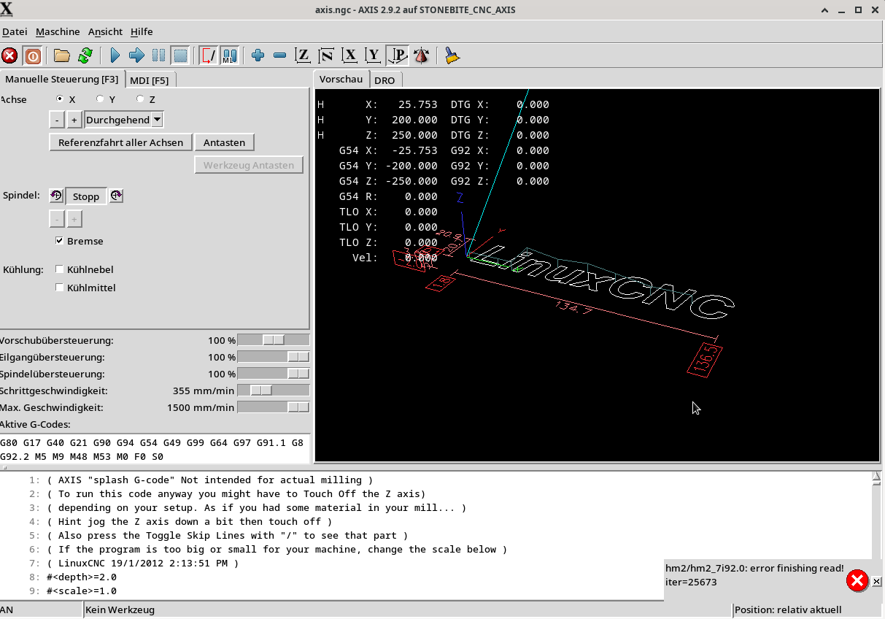Select G-code line 1 splash comment
885x619 pixels.
[x=209, y=480]
